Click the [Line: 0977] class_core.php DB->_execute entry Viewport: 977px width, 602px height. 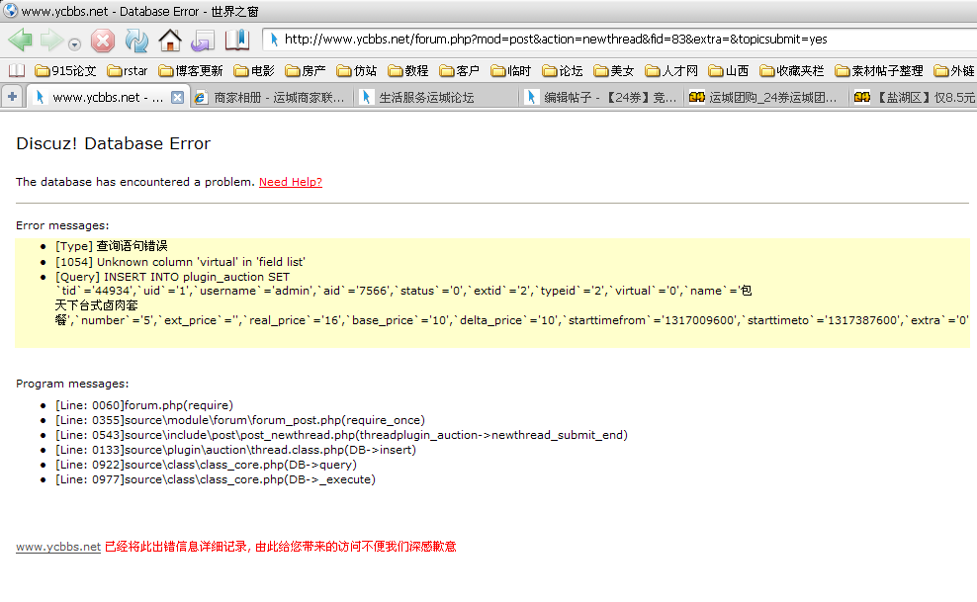tap(215, 479)
